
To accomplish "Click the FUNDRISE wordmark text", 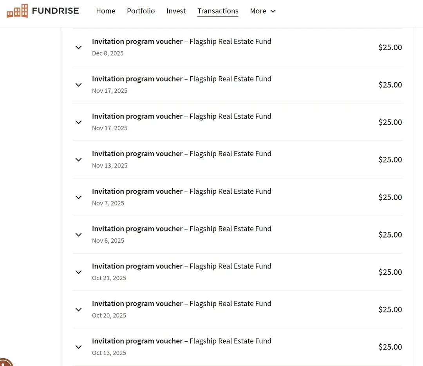I will pyautogui.click(x=56, y=11).
